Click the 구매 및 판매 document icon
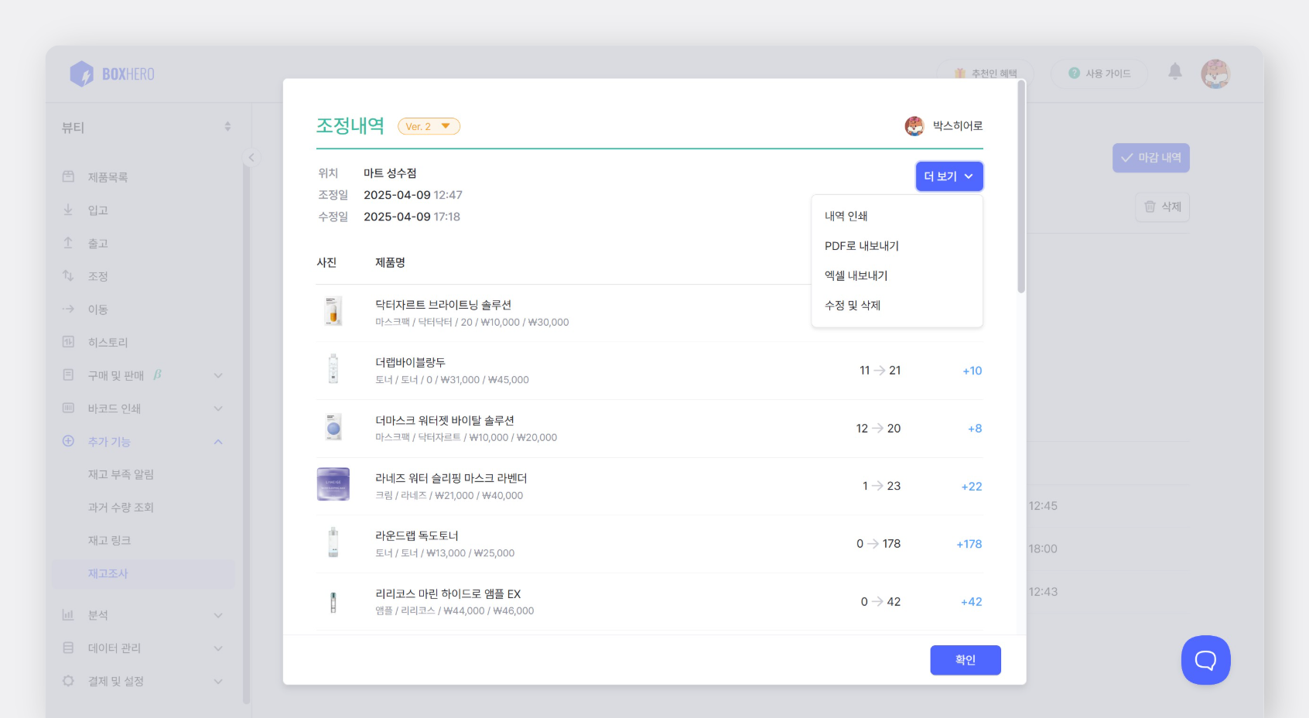This screenshot has width=1309, height=718. point(68,374)
